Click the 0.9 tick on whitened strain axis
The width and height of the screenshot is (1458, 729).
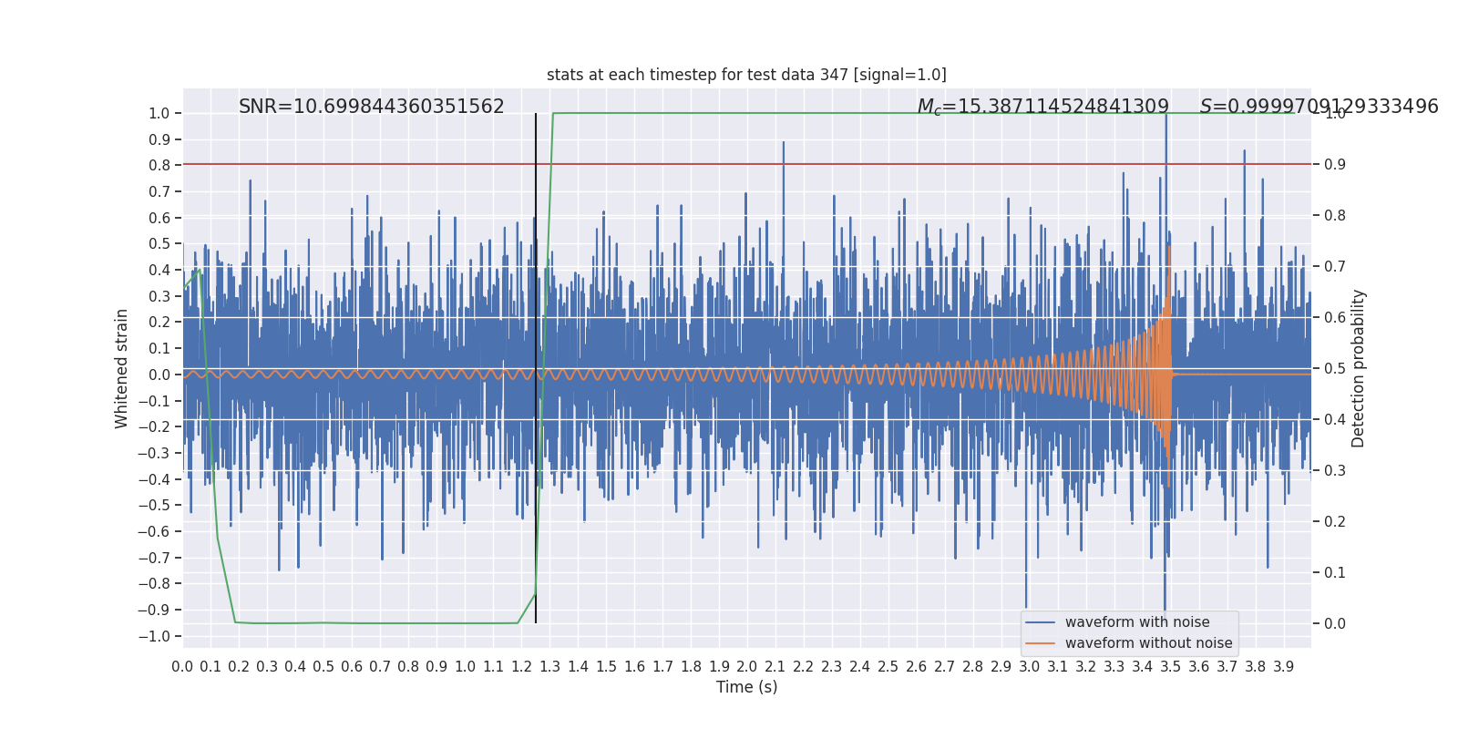point(159,139)
